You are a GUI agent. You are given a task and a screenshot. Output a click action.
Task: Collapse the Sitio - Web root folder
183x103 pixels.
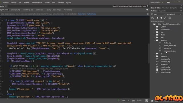(x=152, y=24)
